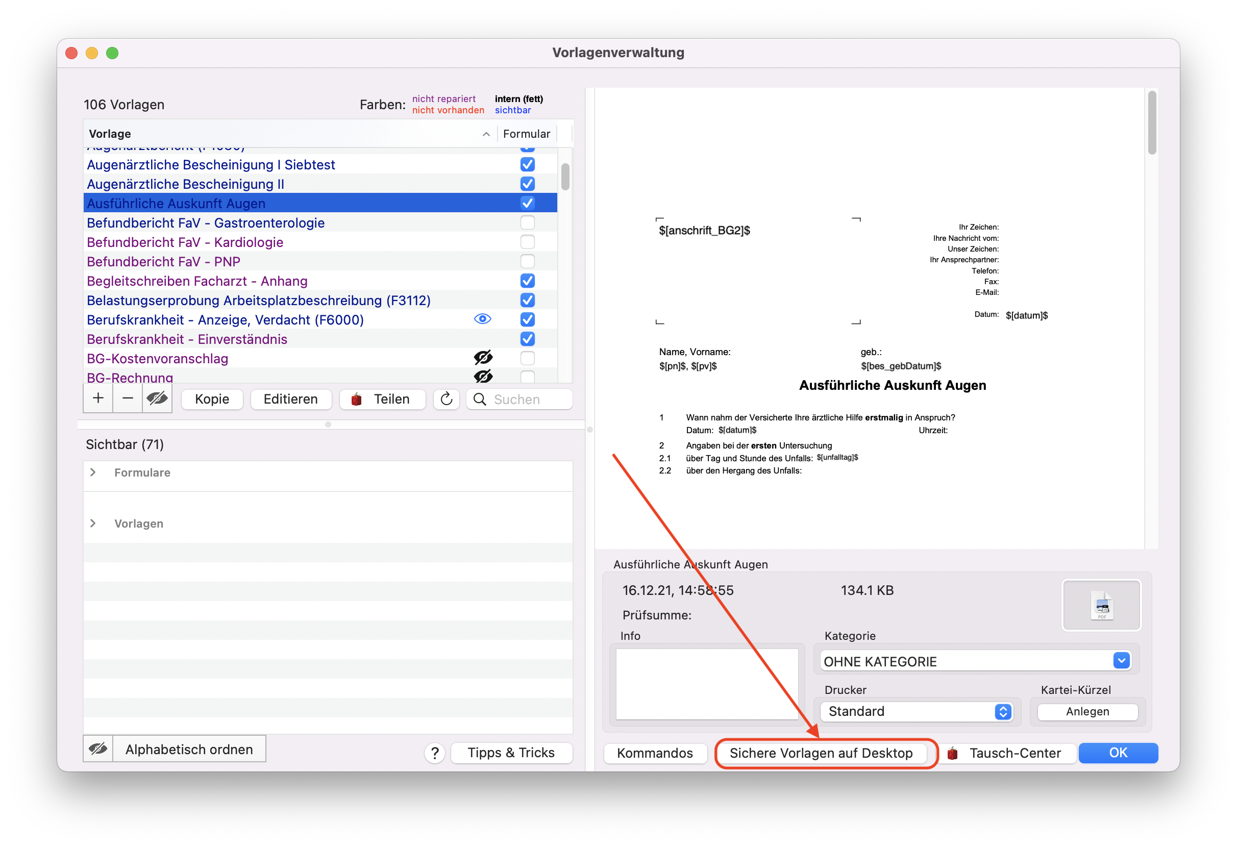Check Formular for Befundbericht FaV - Gastroenterologie
The height and width of the screenshot is (847, 1237).
527,222
